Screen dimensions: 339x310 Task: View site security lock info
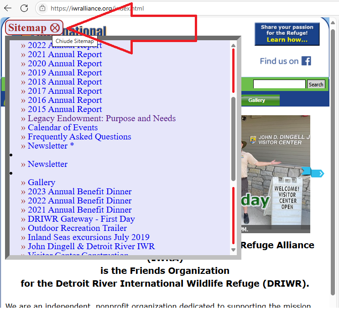42,8
